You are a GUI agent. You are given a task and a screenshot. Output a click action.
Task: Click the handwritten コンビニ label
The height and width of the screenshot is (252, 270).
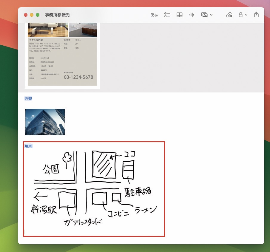point(118,214)
